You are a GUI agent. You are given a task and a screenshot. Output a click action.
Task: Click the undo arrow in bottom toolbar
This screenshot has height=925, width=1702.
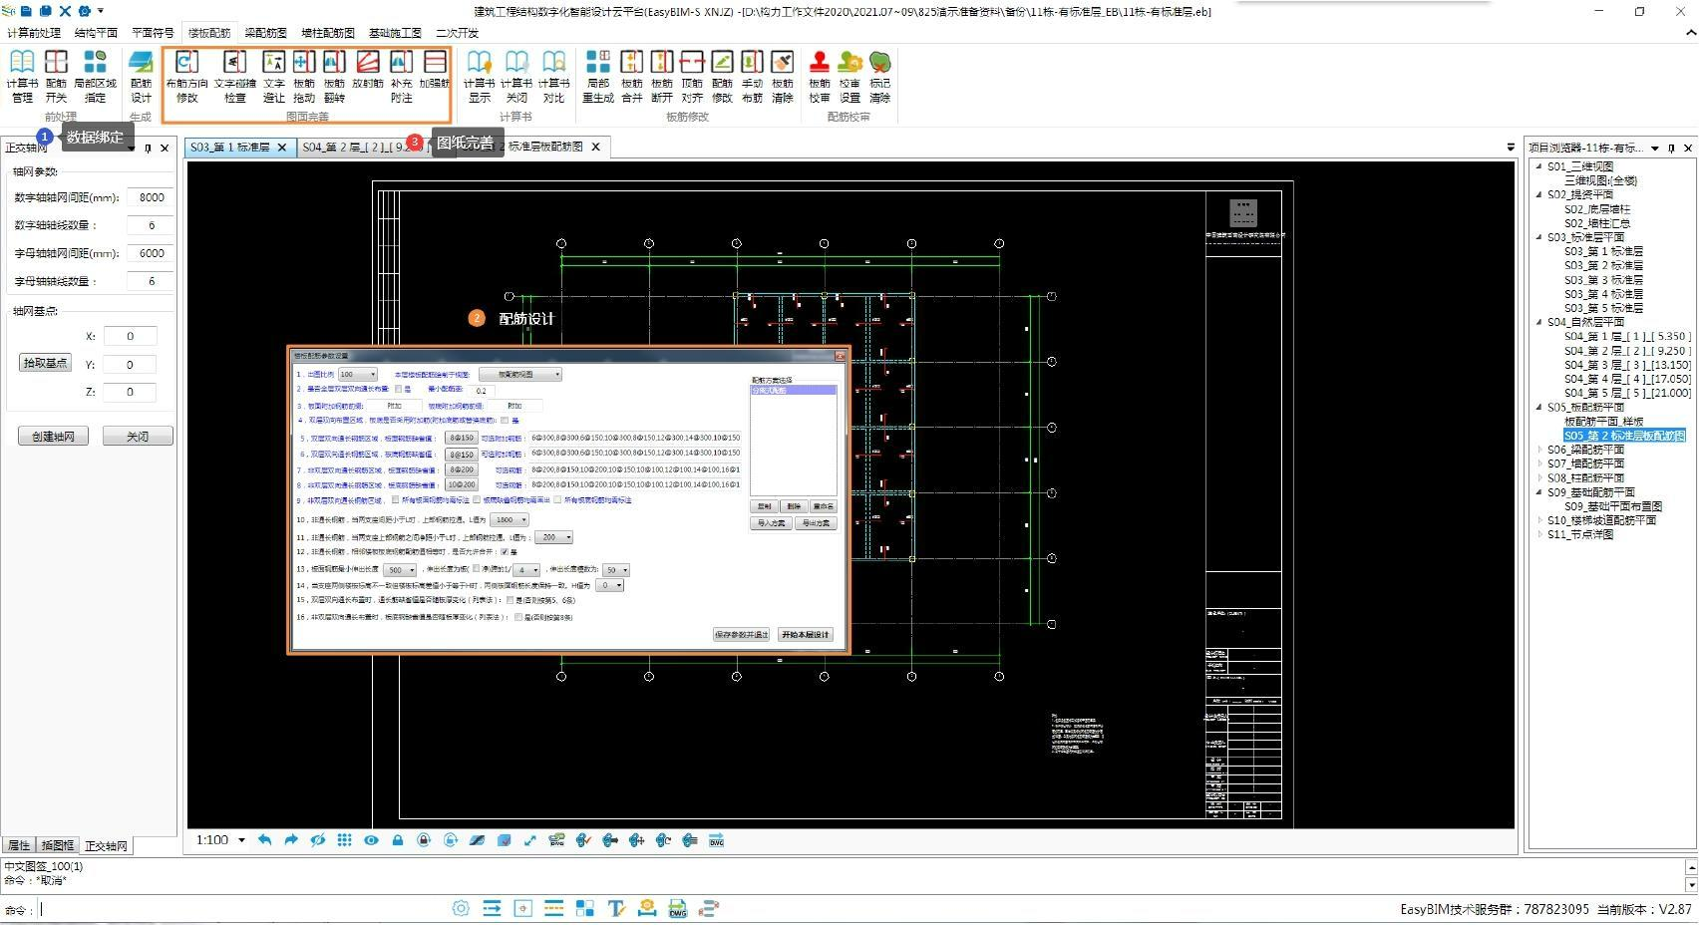pos(264,840)
